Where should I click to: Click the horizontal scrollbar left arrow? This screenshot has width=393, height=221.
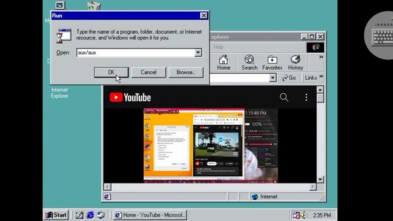(x=107, y=187)
